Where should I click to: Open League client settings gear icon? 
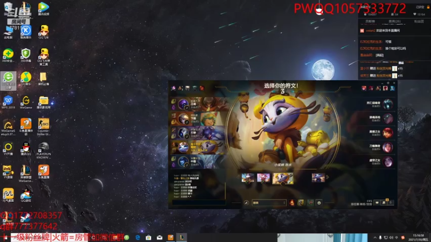point(388,83)
